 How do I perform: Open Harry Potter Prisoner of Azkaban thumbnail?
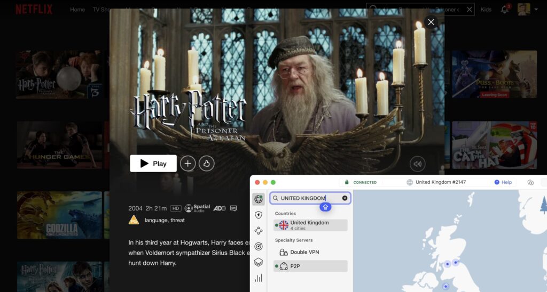(59, 75)
